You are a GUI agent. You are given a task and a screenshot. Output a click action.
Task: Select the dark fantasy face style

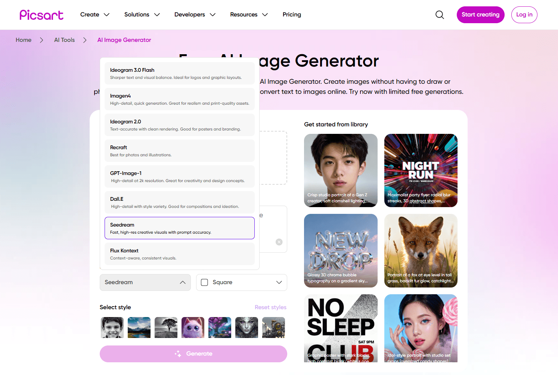tap(247, 328)
